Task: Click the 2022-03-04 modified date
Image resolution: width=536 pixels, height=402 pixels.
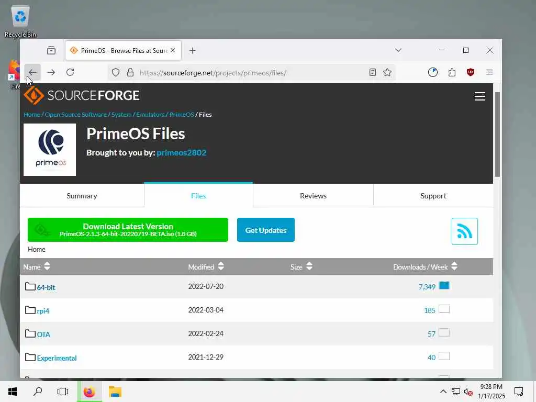Action: 206,310
